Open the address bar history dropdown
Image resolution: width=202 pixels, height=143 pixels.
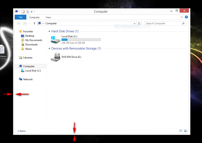[x=135, y=24]
